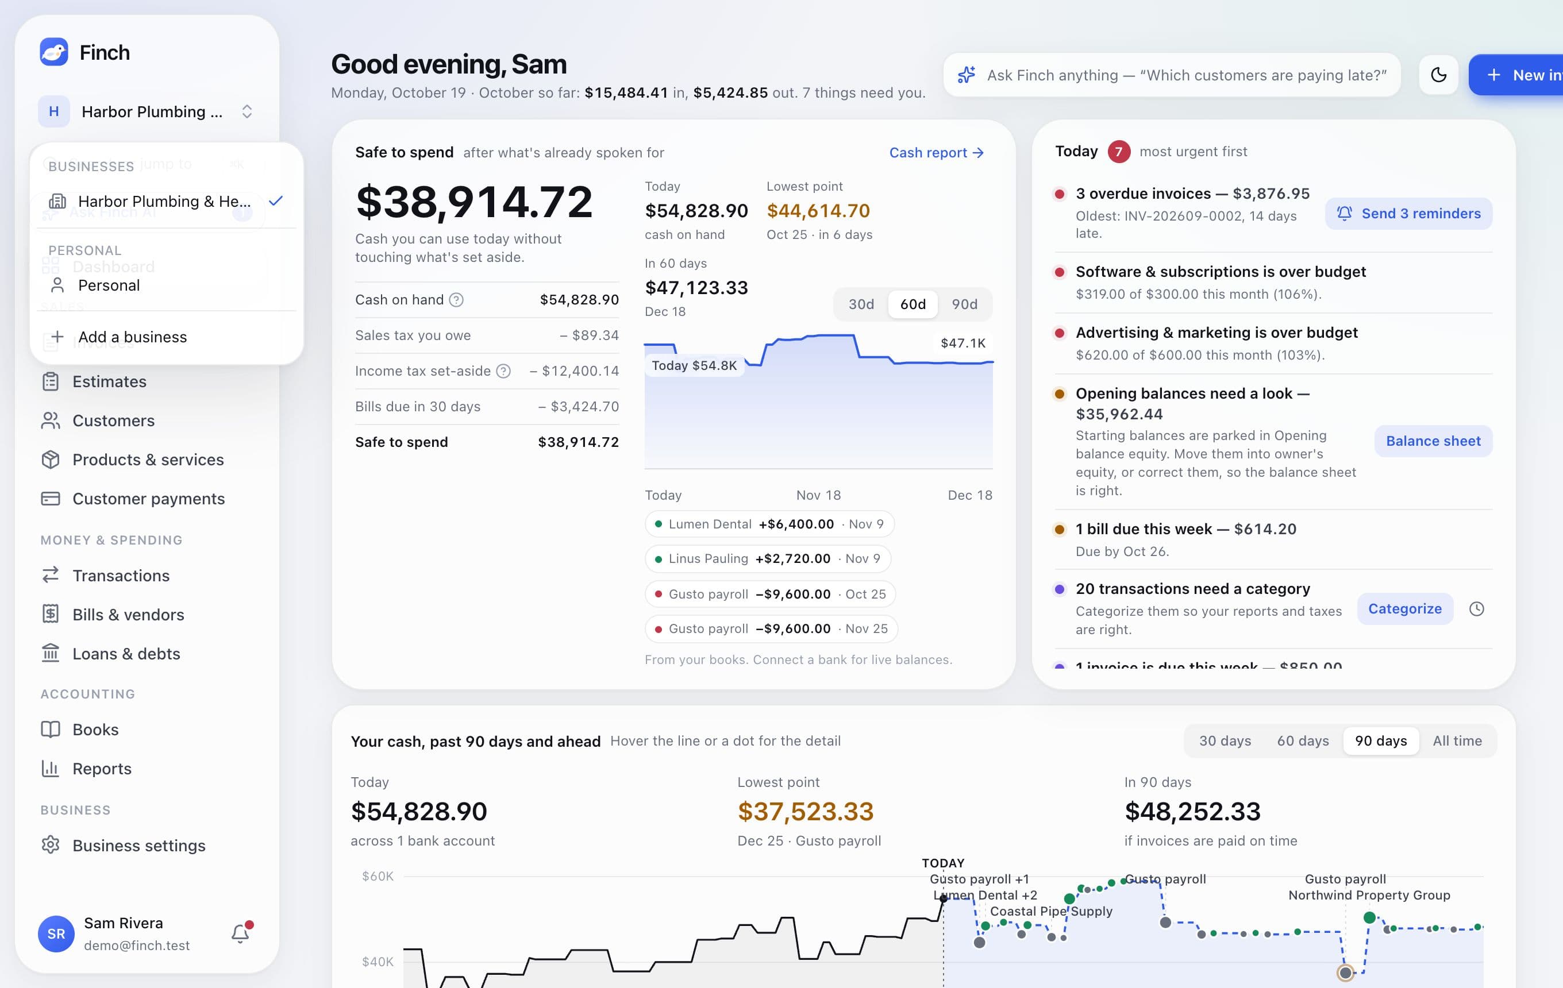Click the Cash on hand help icon

456,300
